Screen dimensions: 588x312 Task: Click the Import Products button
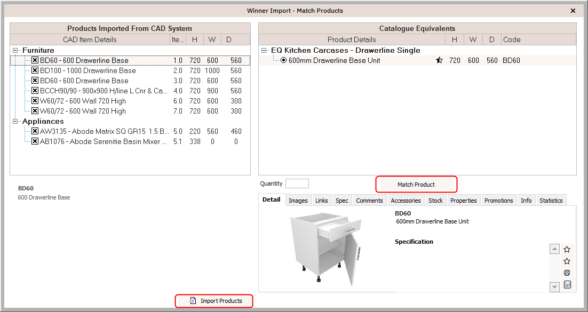[x=214, y=301]
